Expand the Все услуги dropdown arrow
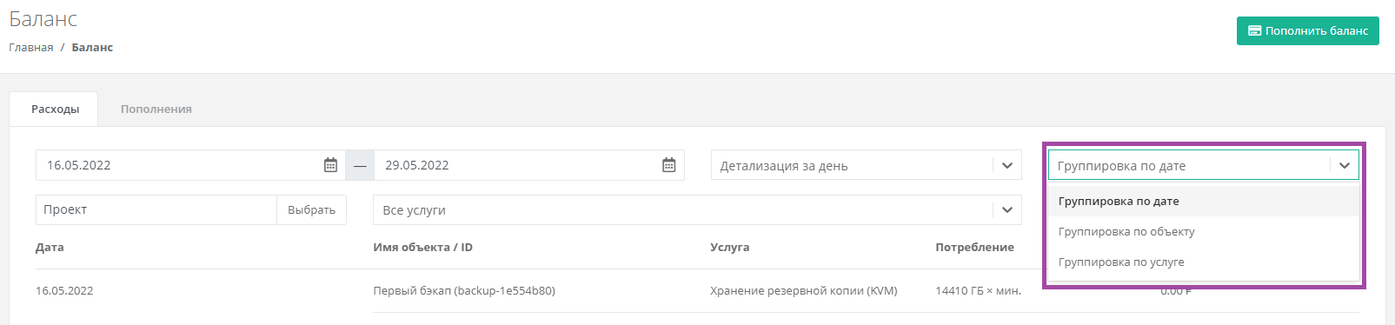Screen dimensions: 1395x325 (x=1007, y=209)
